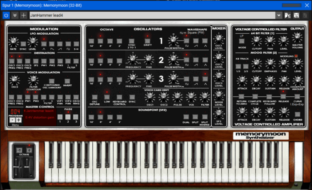
Task: Set SoundFont octave to 16'
Action: click(92, 117)
